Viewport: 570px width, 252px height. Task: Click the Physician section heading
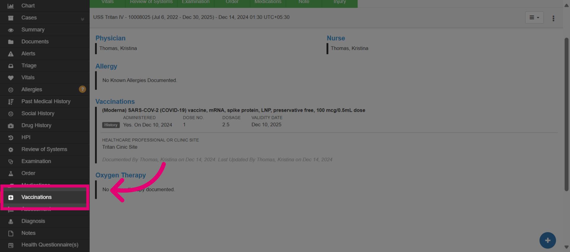click(110, 38)
